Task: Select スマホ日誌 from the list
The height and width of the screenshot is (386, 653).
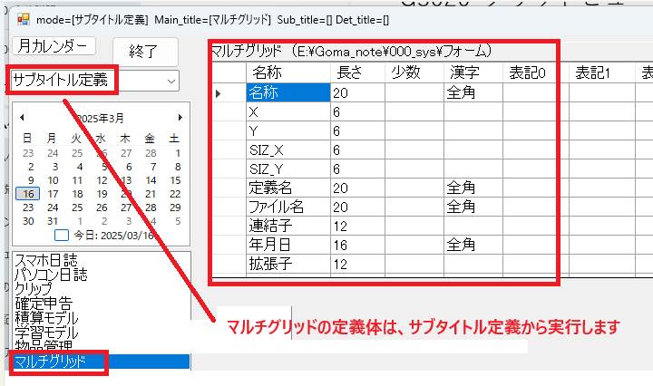Action: coord(45,261)
